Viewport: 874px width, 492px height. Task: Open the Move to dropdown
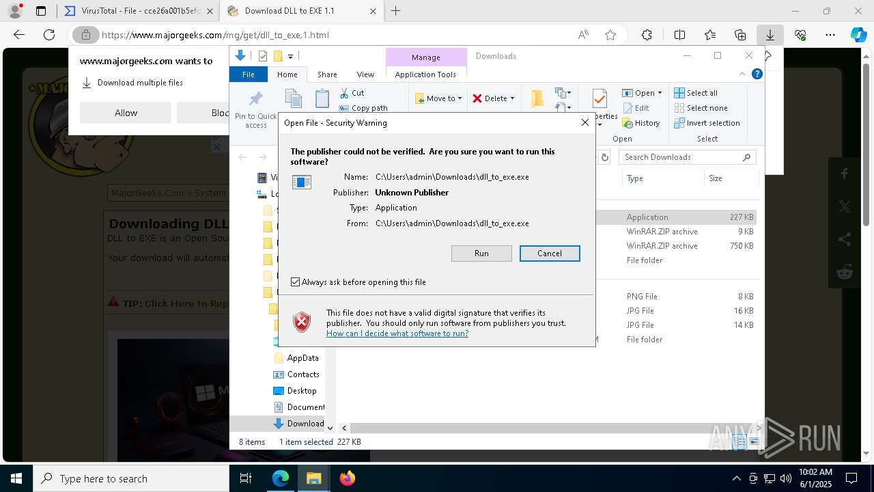[x=438, y=98]
